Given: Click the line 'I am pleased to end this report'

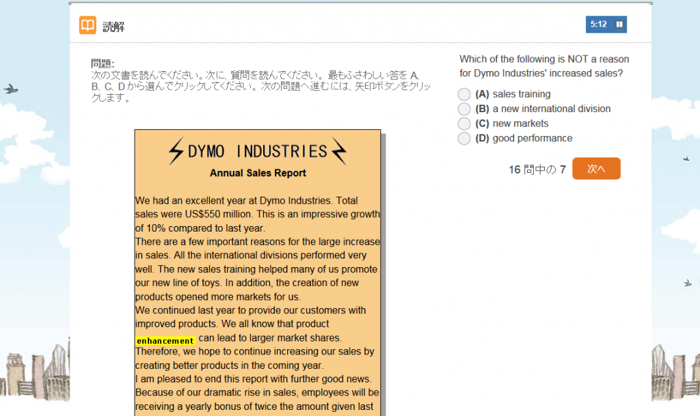Looking at the screenshot, I should [253, 379].
